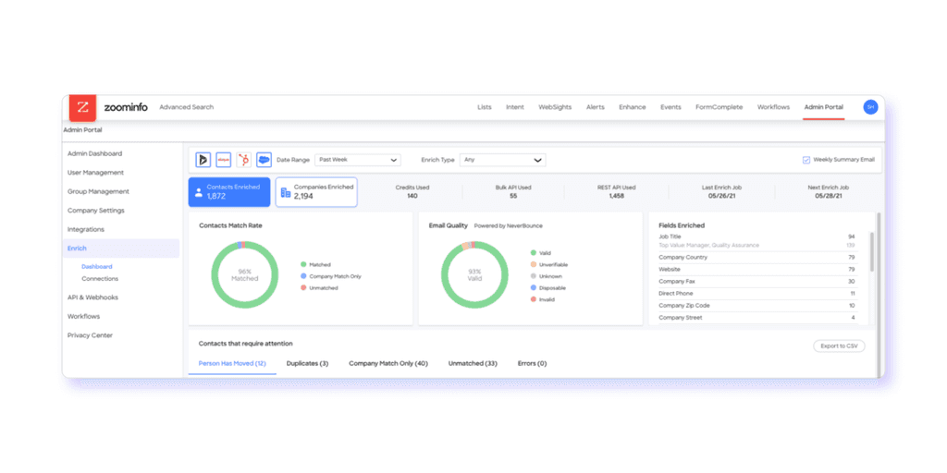This screenshot has height=473, width=947.
Task: Click the Export to CSV button
Action: [x=839, y=346]
